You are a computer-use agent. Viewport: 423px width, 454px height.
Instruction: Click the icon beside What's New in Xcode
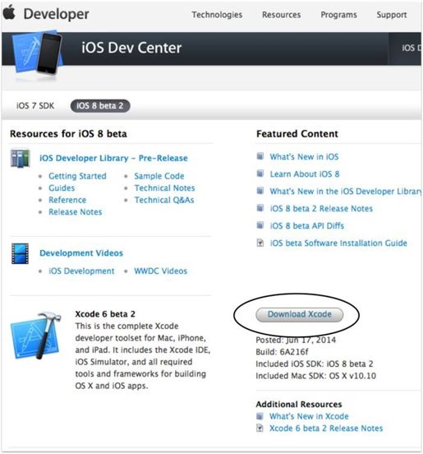click(x=260, y=416)
